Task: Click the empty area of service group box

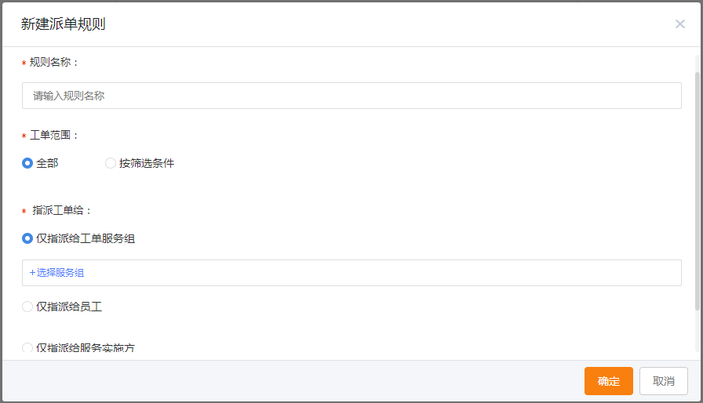Action: coord(381,273)
